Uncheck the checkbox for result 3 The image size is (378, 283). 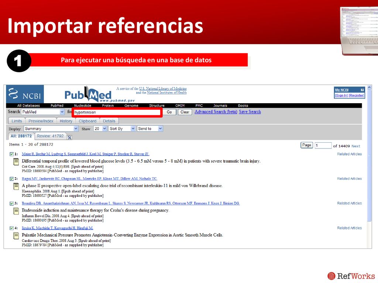point(11,203)
